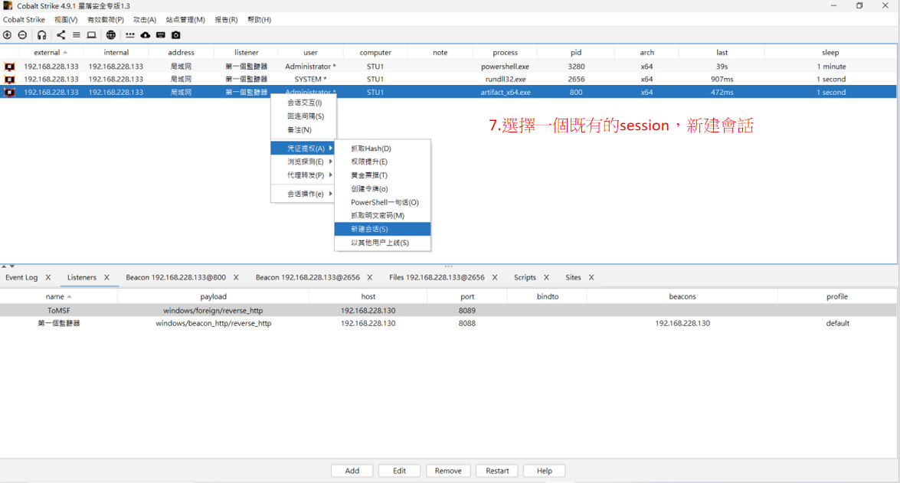Switch to pivot graph view icon
900x483 pixels.
pos(61,35)
